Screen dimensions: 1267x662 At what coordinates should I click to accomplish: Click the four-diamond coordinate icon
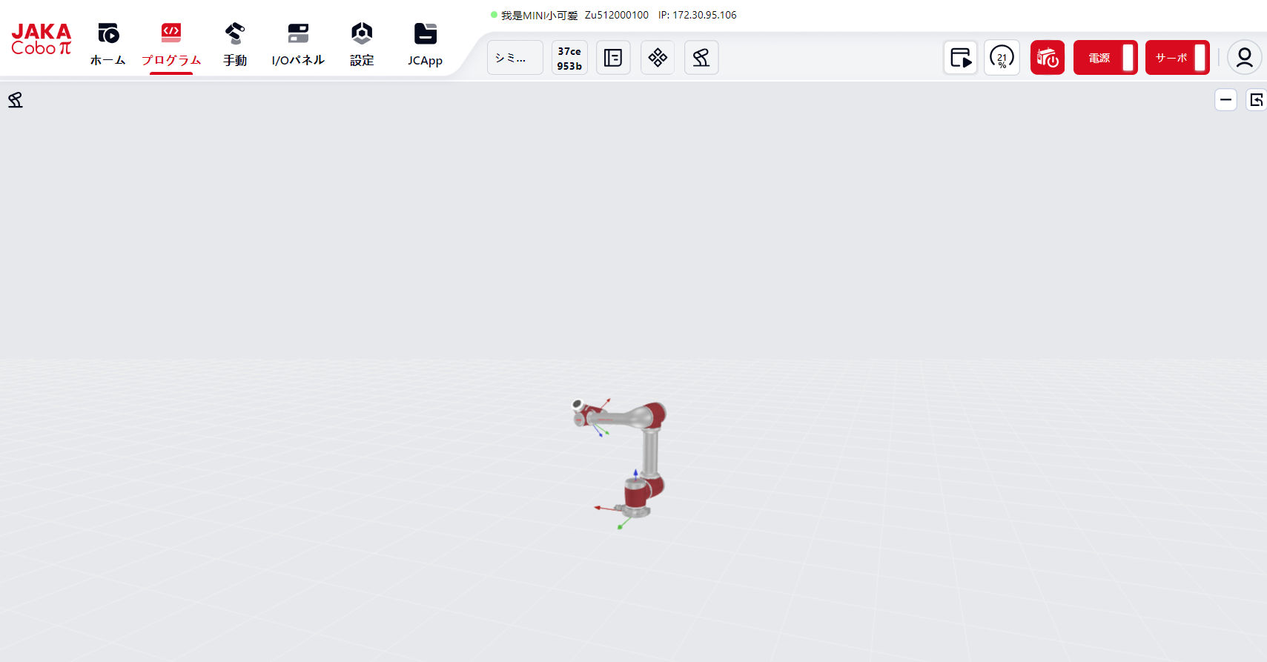658,58
